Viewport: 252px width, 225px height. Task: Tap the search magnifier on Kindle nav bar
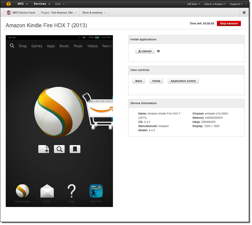click(12, 46)
